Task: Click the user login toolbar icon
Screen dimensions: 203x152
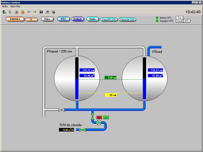Action: (x=4, y=12)
